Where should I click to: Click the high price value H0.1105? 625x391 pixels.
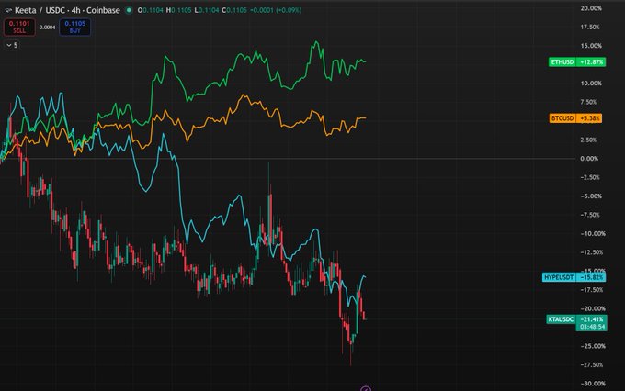click(x=178, y=10)
